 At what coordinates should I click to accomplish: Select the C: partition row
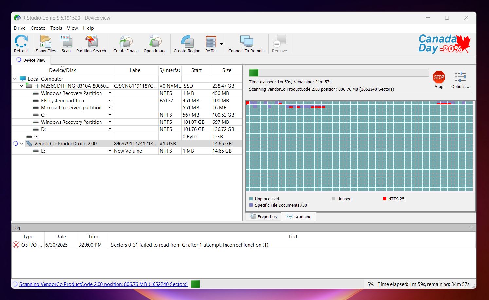(x=127, y=115)
